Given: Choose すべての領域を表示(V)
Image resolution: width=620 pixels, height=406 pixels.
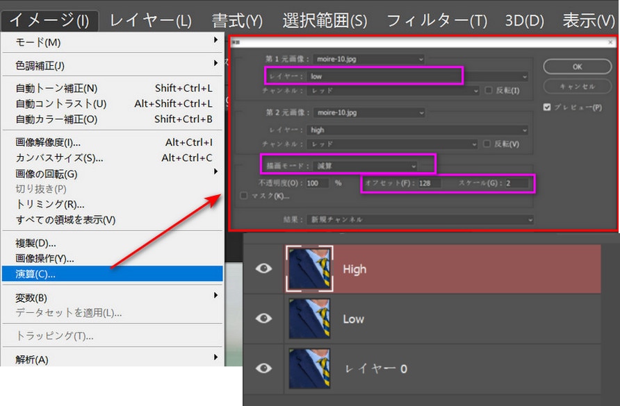Looking at the screenshot, I should [113, 219].
